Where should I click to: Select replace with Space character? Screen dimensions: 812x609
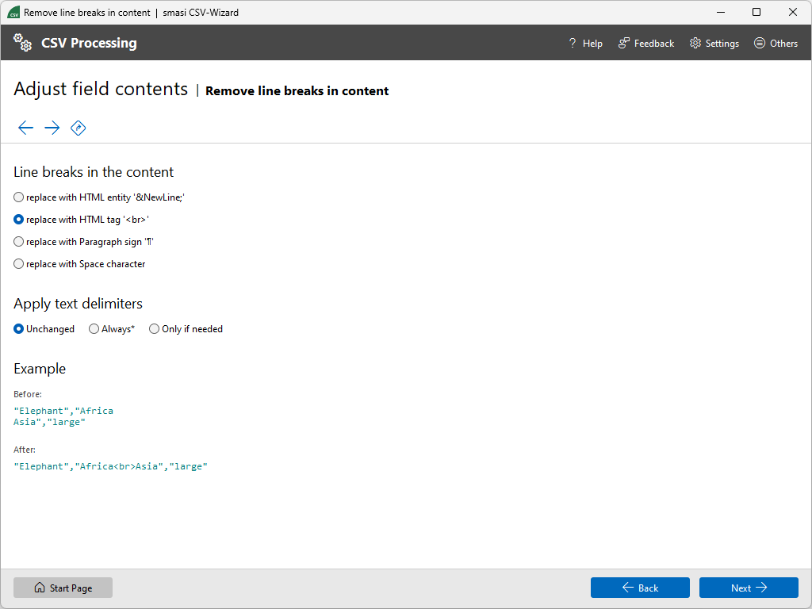[18, 263]
